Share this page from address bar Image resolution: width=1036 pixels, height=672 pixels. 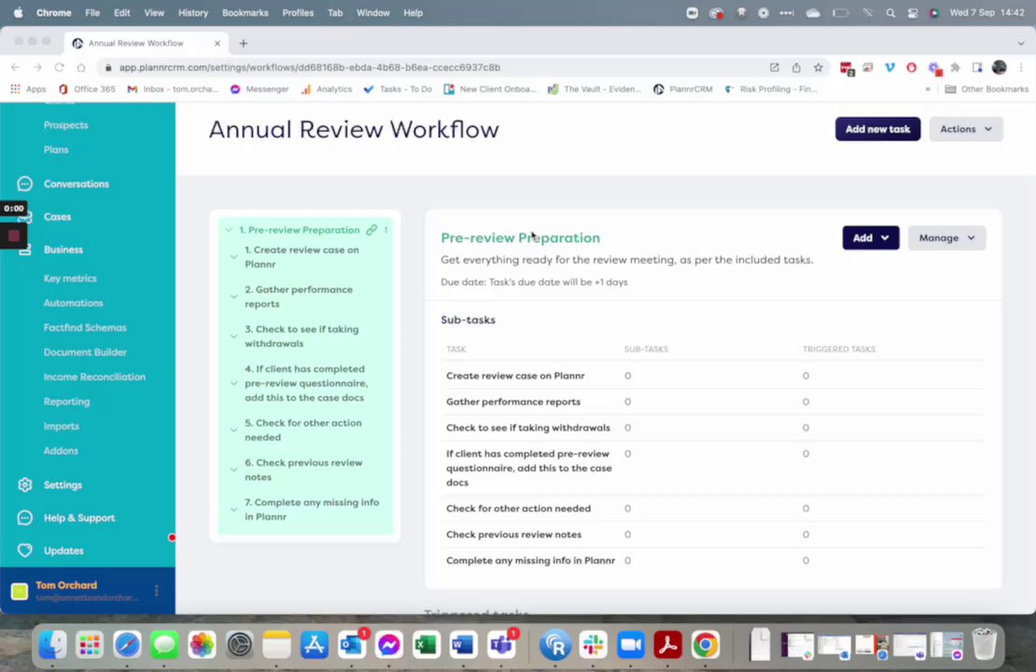(796, 67)
